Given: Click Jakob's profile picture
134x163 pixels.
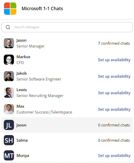Looking at the screenshot, I should click(x=9, y=76).
